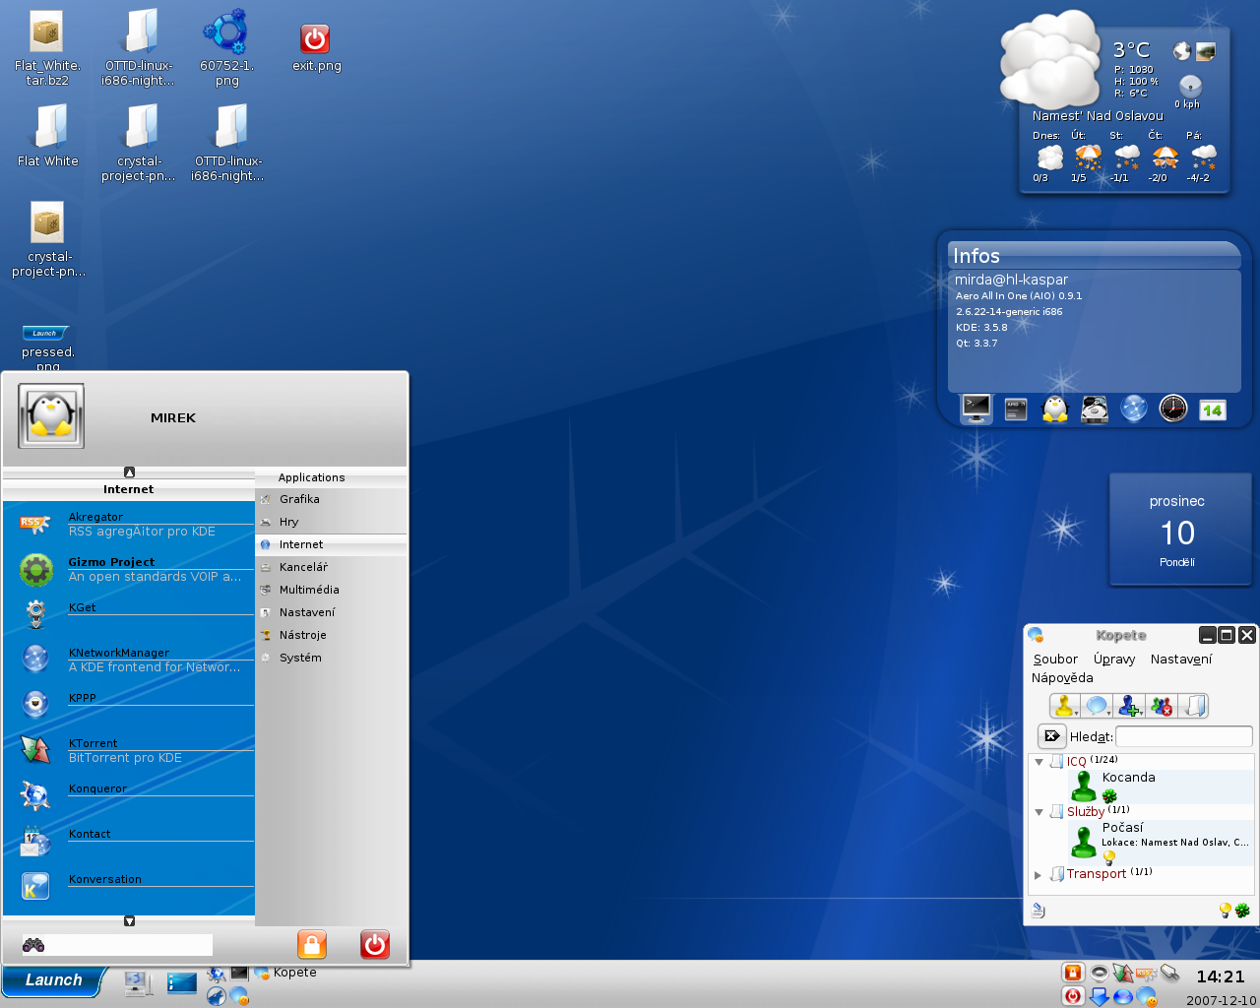Click Kopete show offline users icon

tap(1163, 706)
